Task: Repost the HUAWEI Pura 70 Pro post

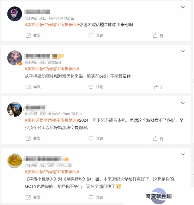Action: coord(33,138)
